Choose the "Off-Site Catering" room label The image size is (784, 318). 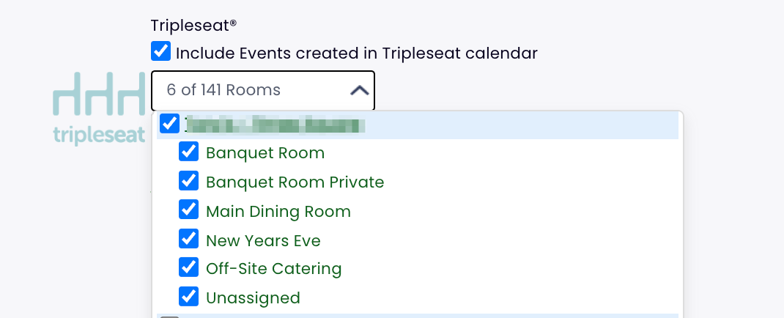[x=273, y=269]
